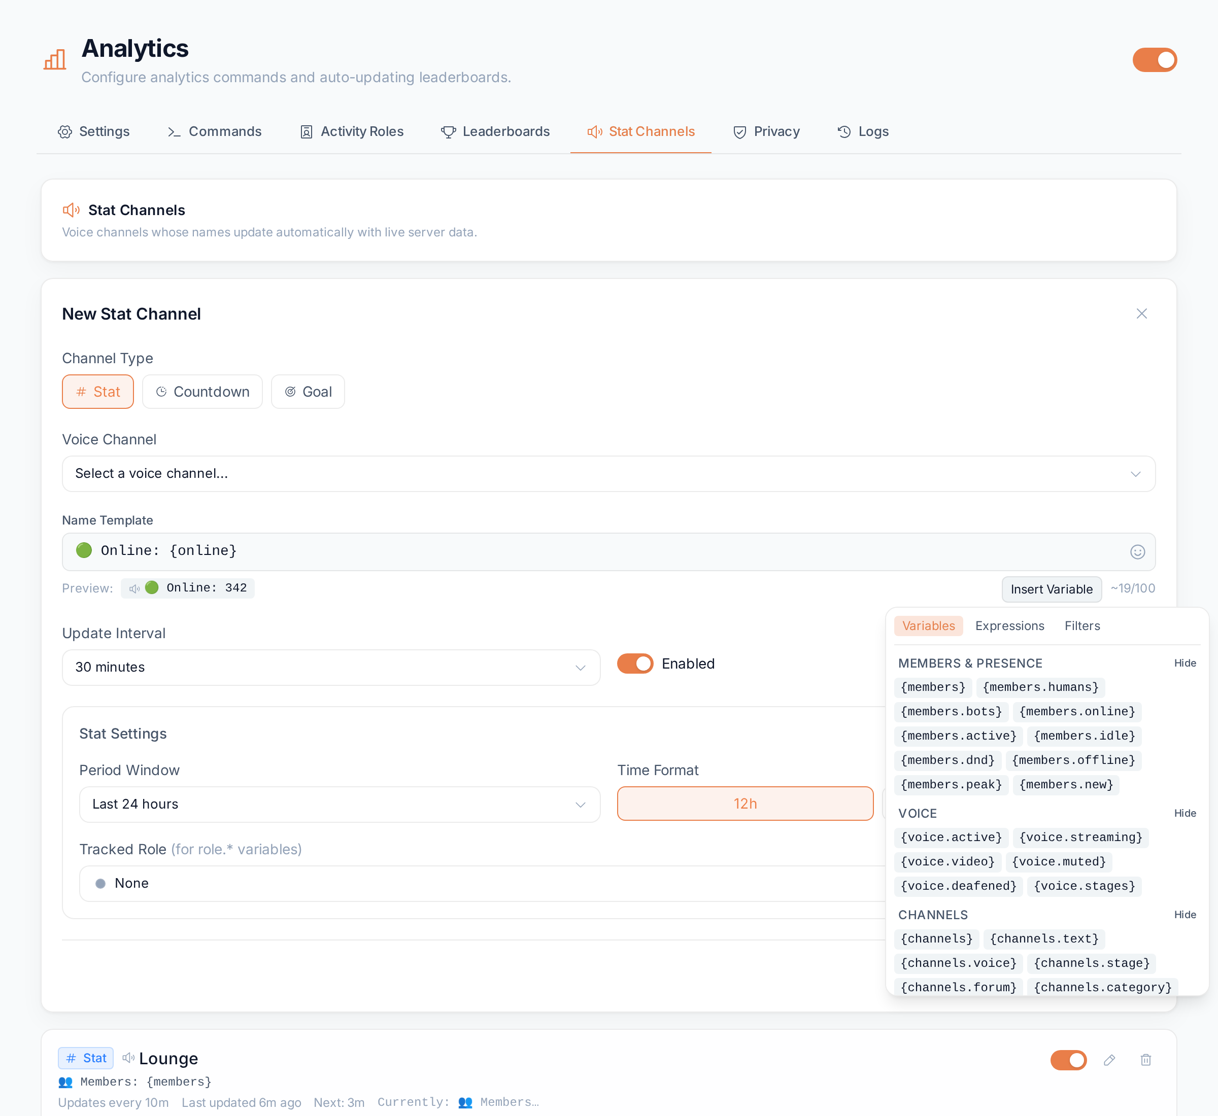Switch to the Filters tab in variable popup
This screenshot has width=1218, height=1116.
coord(1082,626)
